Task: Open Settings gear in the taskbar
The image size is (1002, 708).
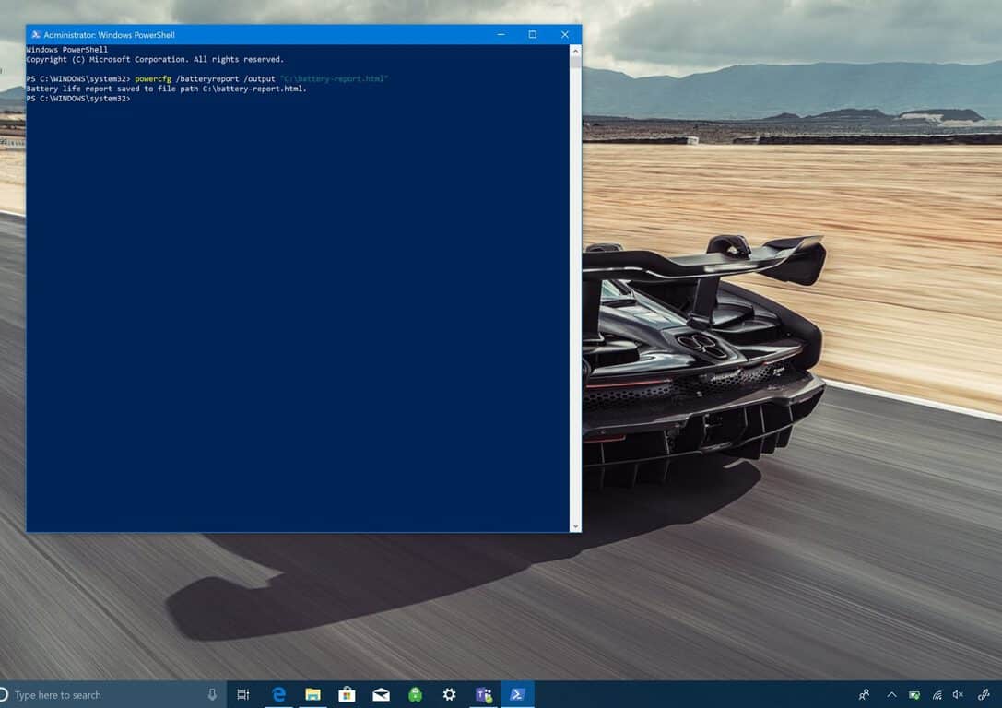Action: tap(449, 694)
